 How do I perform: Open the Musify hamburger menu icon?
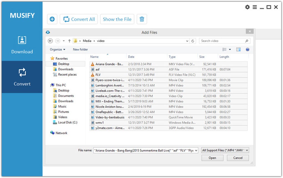pos(254,7)
